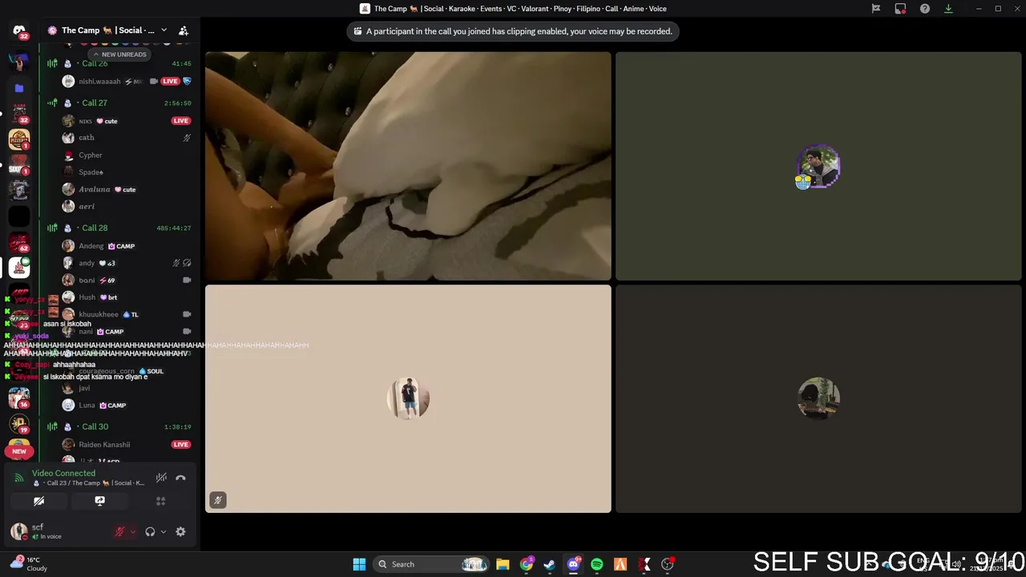Click LIVE badge next to Raiden Kanashii
The width and height of the screenshot is (1026, 577).
(180, 444)
